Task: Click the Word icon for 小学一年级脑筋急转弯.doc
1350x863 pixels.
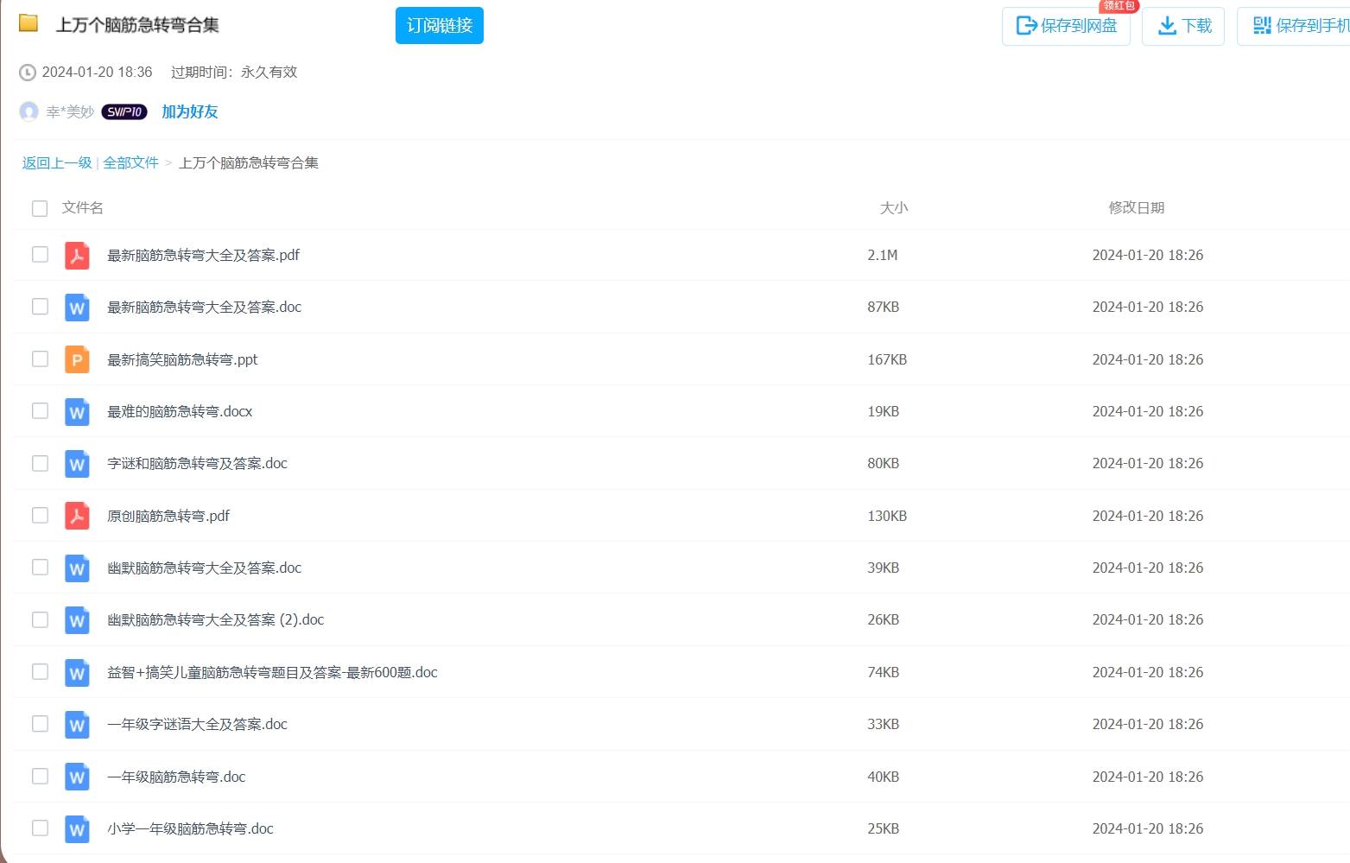Action: point(77,829)
